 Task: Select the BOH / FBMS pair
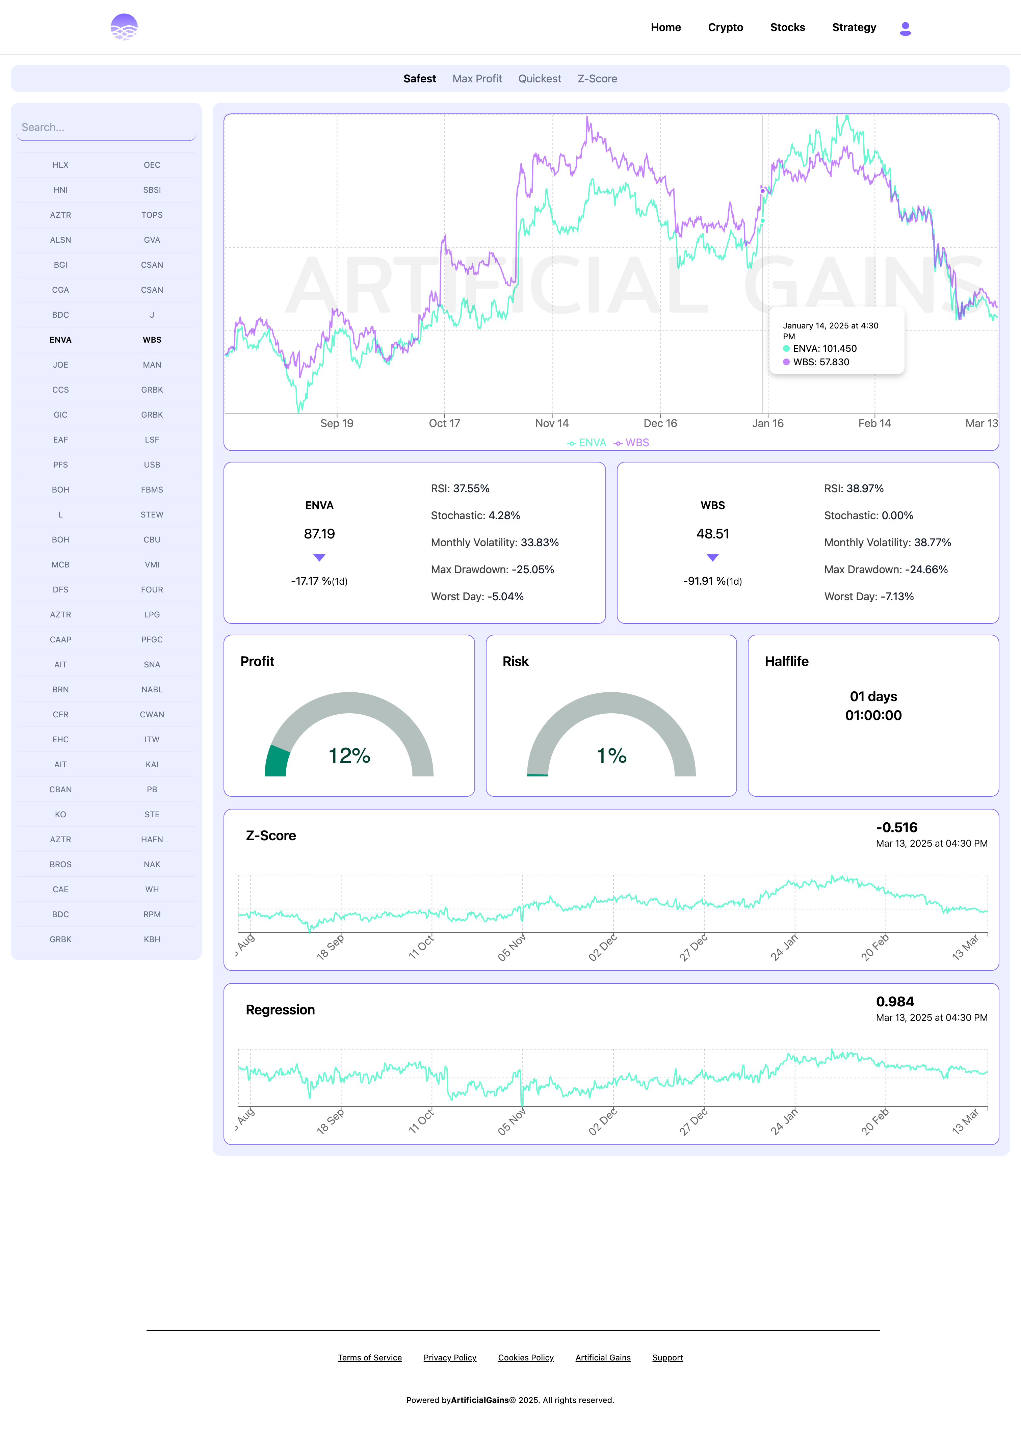tap(106, 490)
